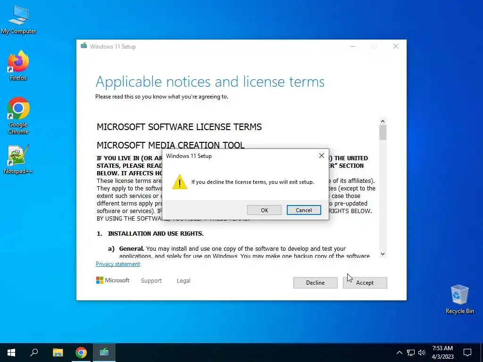The height and width of the screenshot is (362, 483).
Task: Open volume speaker tray icon
Action: pyautogui.click(x=422, y=353)
